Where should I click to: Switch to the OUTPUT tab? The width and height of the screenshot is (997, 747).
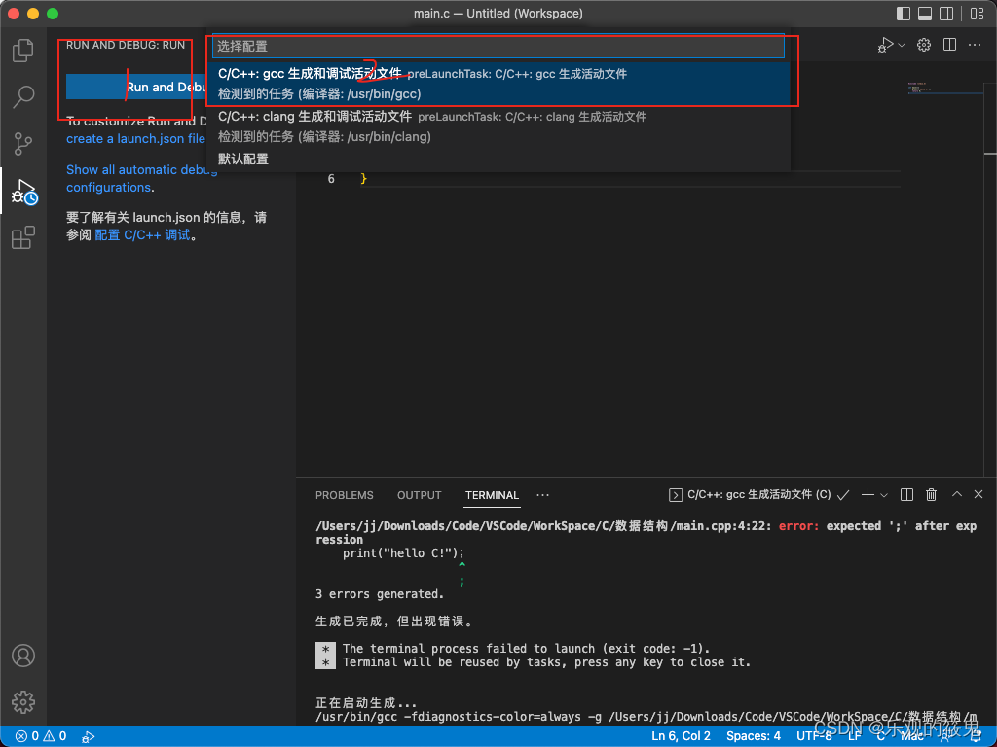click(419, 495)
